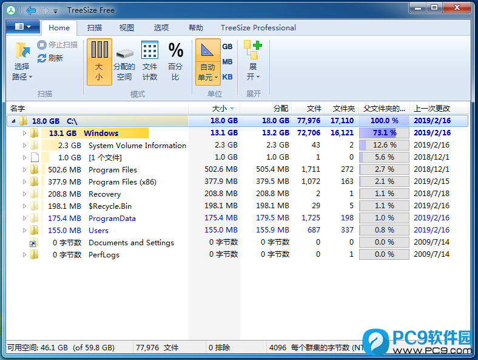Screen dimensions: 478x360
Task: Expand the ProgramData folder node
Action: [x=24, y=218]
